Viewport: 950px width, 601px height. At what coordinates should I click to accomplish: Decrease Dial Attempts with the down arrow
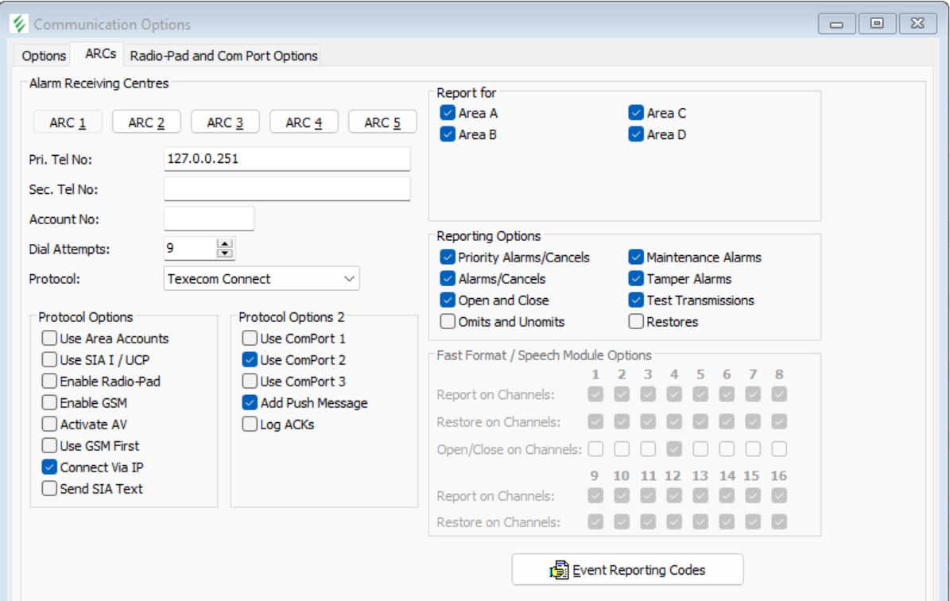226,254
